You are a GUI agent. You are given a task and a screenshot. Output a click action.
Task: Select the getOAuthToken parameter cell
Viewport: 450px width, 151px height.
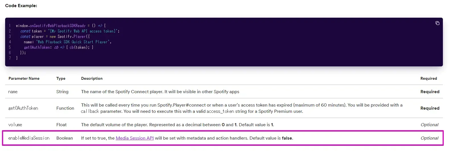click(x=23, y=108)
